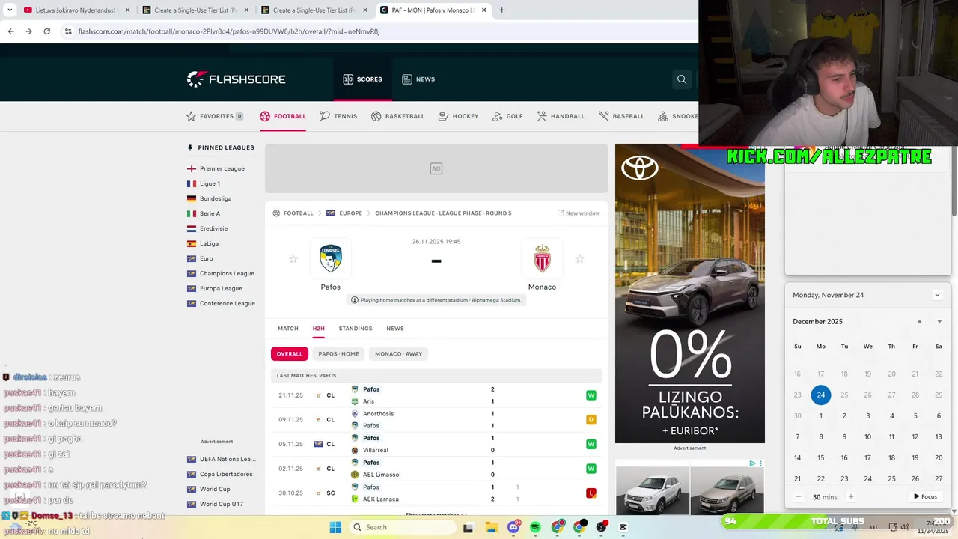958x539 pixels.
Task: Open the Basketball sport section
Action: (397, 116)
